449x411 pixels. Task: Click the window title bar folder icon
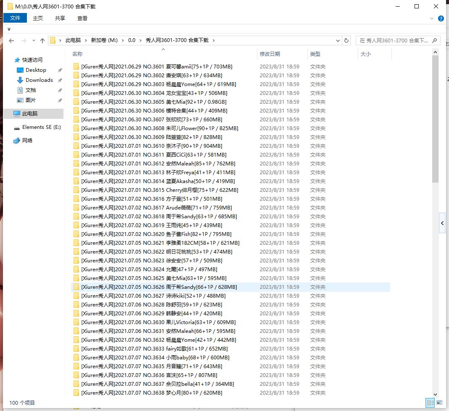click(11, 6)
